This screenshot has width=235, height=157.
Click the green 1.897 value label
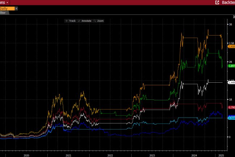[x=231, y=66]
